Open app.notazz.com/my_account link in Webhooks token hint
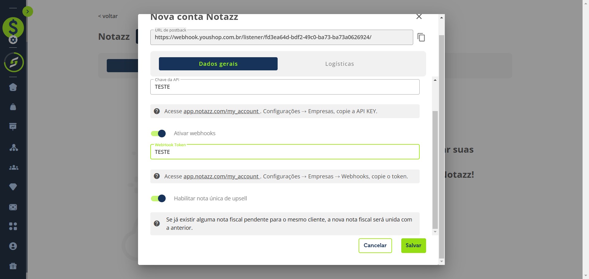The width and height of the screenshot is (589, 279). pos(221,177)
